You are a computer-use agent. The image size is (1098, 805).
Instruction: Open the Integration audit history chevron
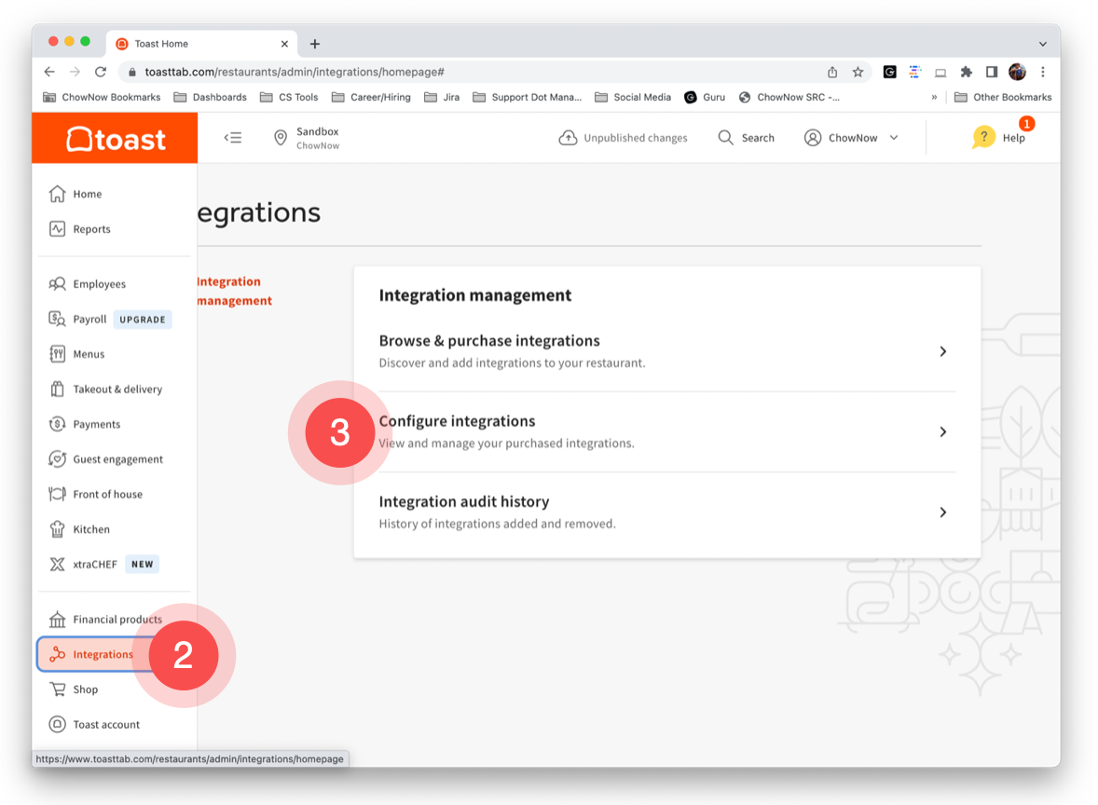(x=942, y=512)
